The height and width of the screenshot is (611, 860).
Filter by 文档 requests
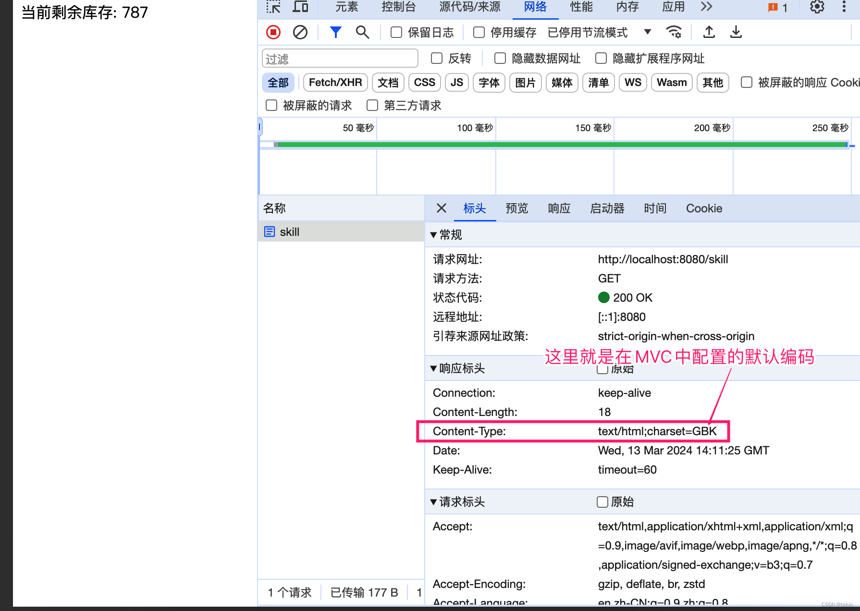coord(388,83)
